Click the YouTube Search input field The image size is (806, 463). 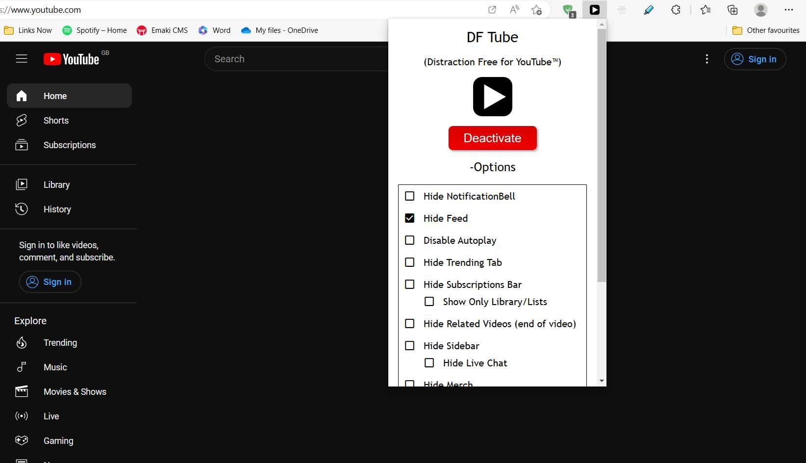point(297,59)
